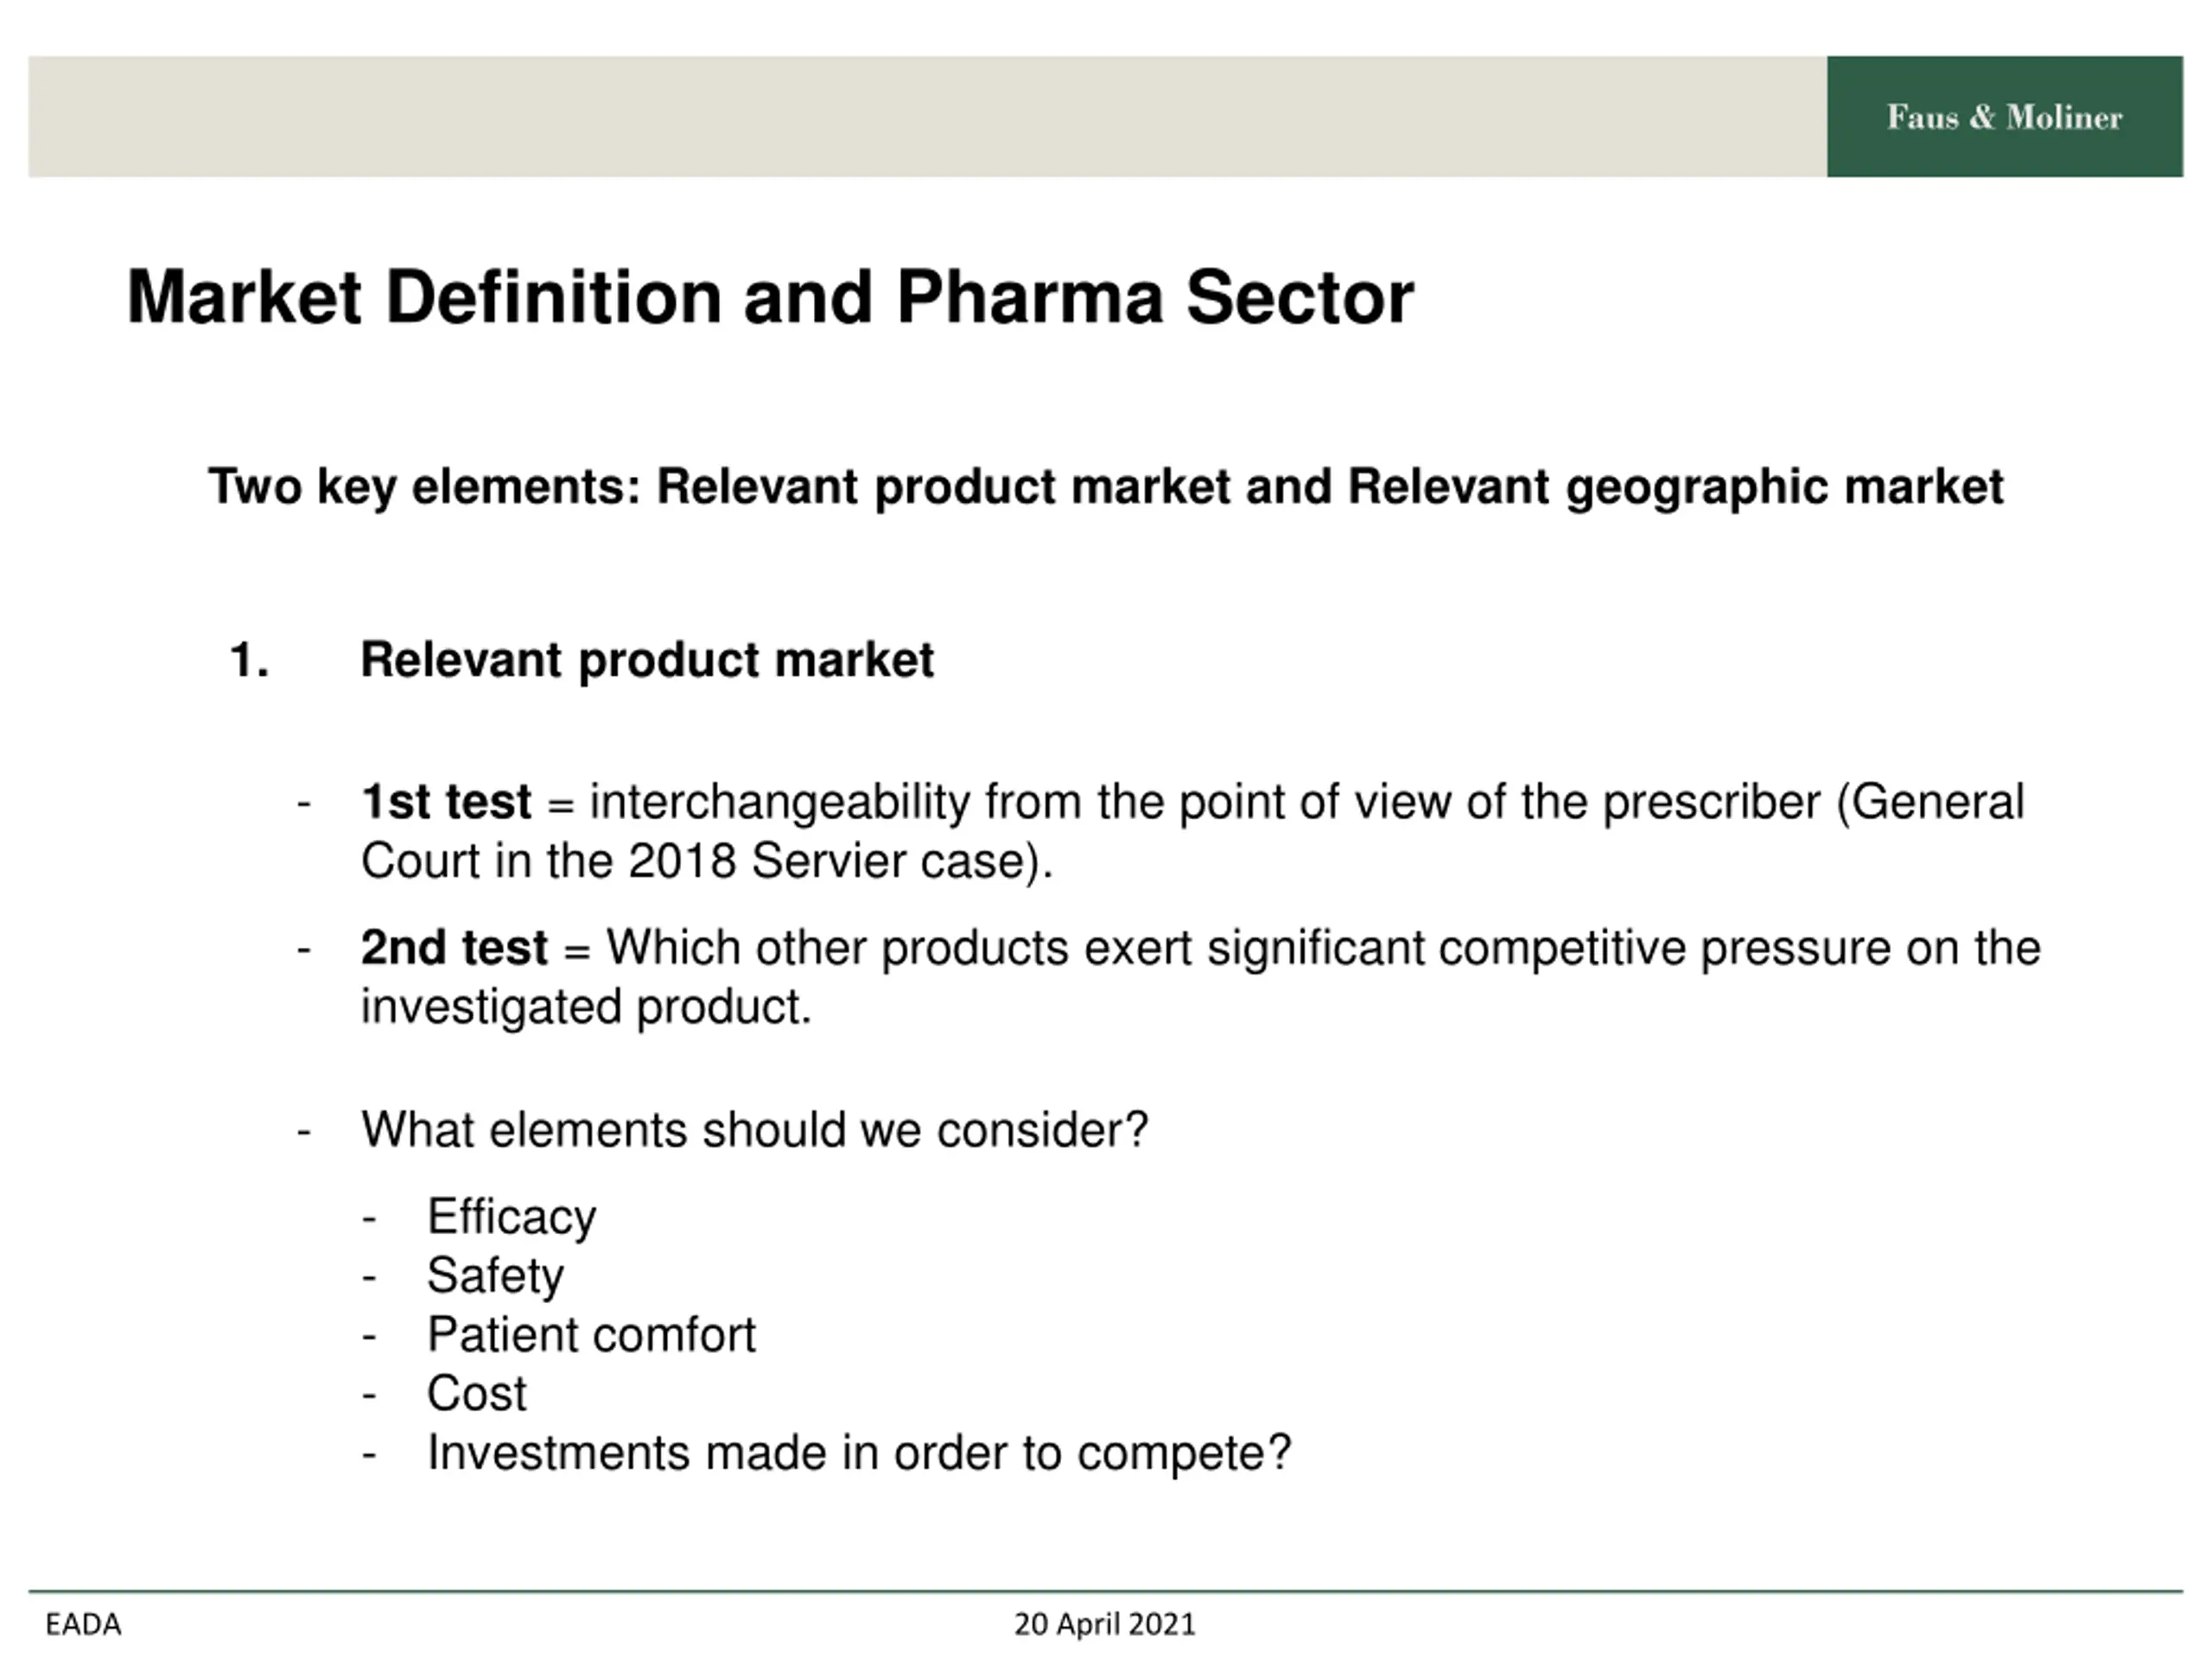The width and height of the screenshot is (2212, 1659).
Task: Click the EADA footer label
Action: tap(83, 1625)
